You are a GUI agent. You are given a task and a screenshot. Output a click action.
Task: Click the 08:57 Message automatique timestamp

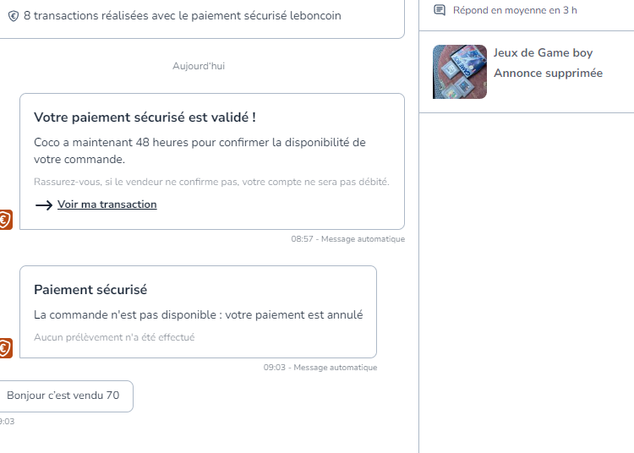tap(347, 239)
